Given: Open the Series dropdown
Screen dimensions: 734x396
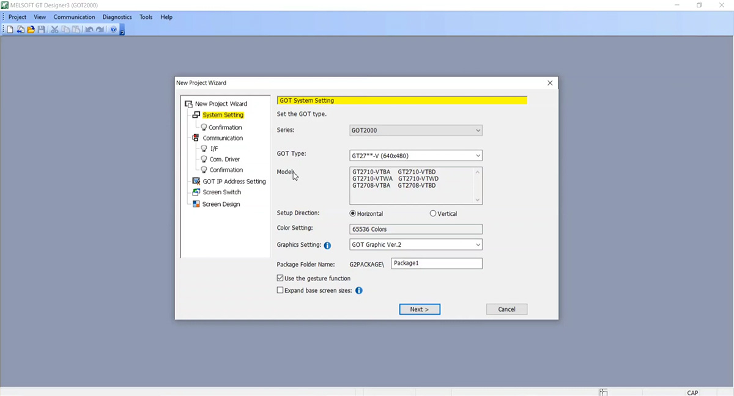Looking at the screenshot, I should pyautogui.click(x=416, y=130).
